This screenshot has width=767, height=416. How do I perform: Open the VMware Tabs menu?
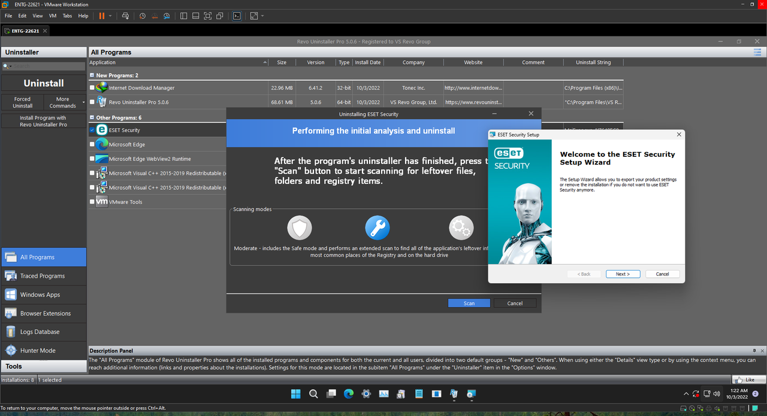68,16
